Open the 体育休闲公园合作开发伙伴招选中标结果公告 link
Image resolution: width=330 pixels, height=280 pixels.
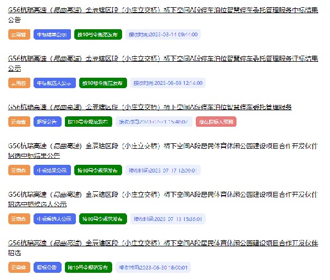pyautogui.click(x=163, y=146)
